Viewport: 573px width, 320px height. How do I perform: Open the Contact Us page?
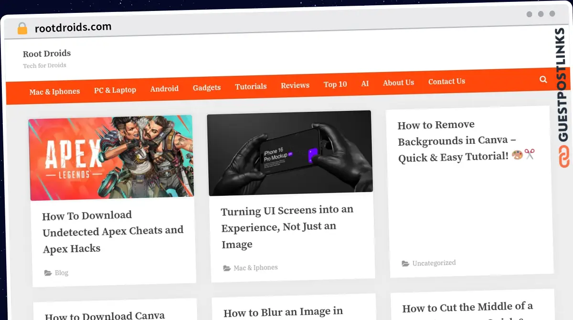tap(446, 81)
